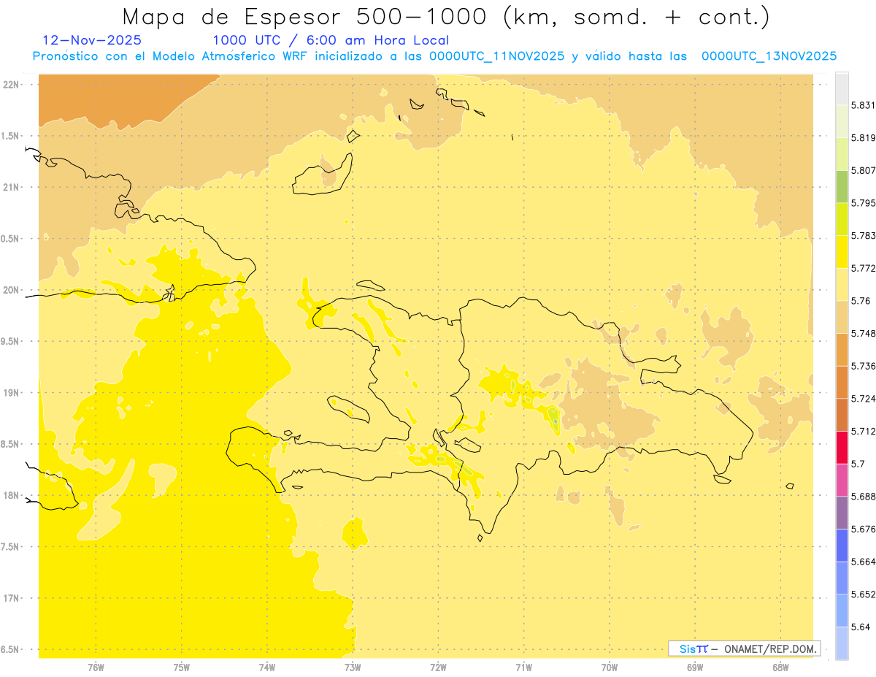Click the tan swatch between 5.748 and 5.76
Viewport: 876px width, 677px height.
842,317
